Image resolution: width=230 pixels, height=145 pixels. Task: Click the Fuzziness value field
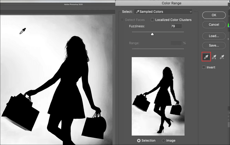(176, 26)
